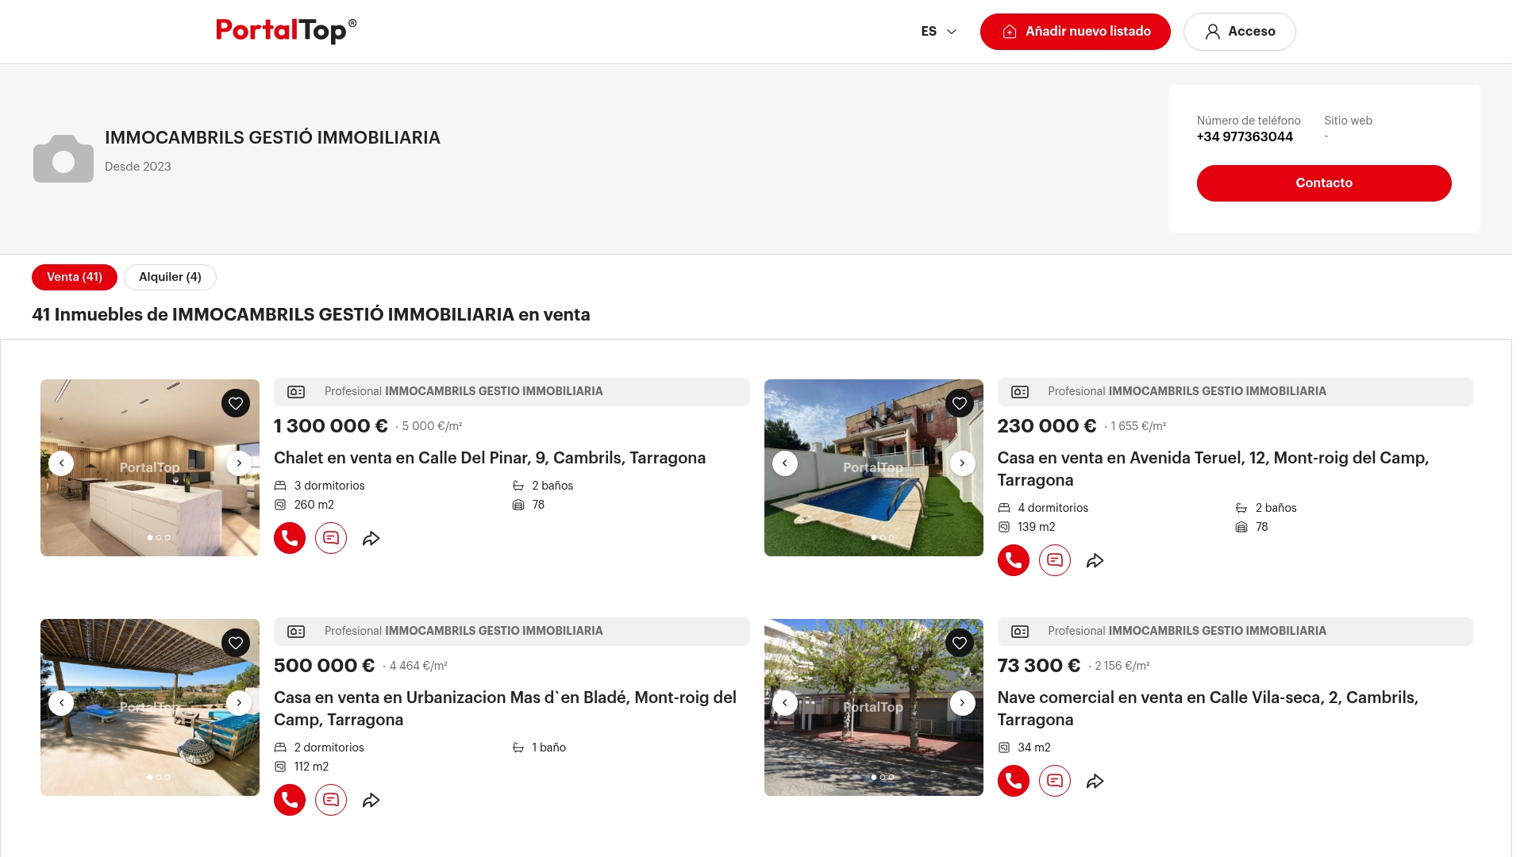The width and height of the screenshot is (1524, 857).
Task: Favorite the 500 000 € house
Action: (236, 643)
